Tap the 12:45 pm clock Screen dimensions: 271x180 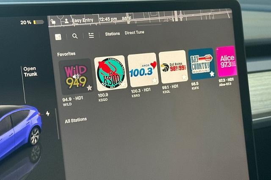(108, 19)
